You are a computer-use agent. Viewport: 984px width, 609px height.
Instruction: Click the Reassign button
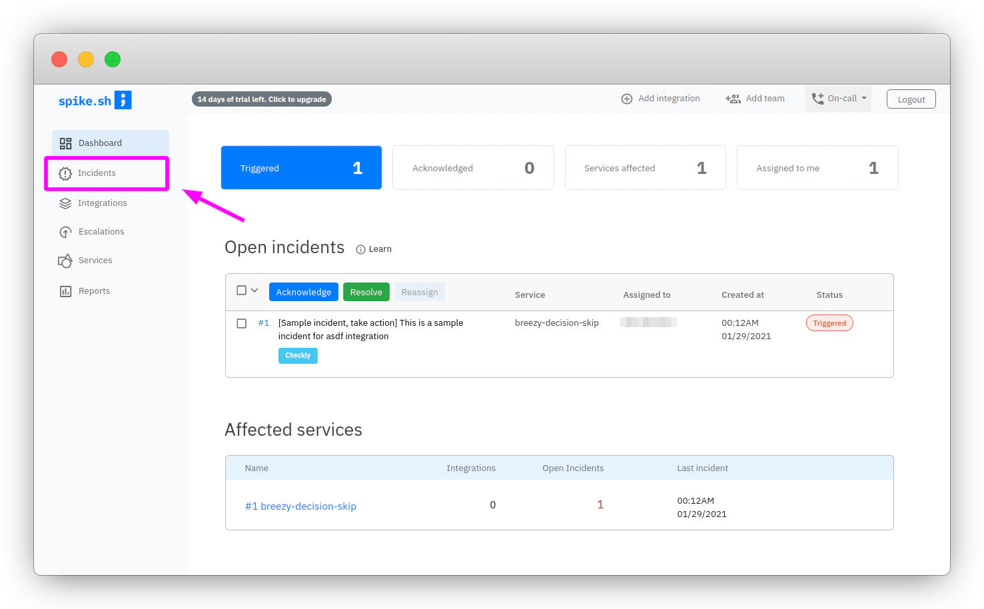pos(420,292)
